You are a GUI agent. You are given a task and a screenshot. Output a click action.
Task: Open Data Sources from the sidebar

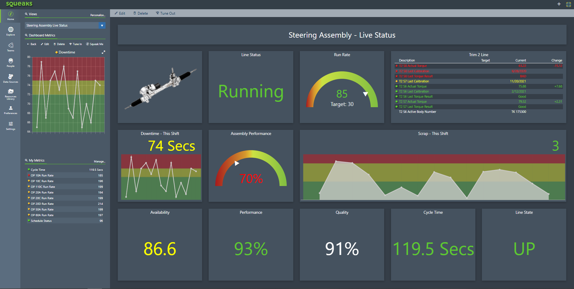(10, 79)
